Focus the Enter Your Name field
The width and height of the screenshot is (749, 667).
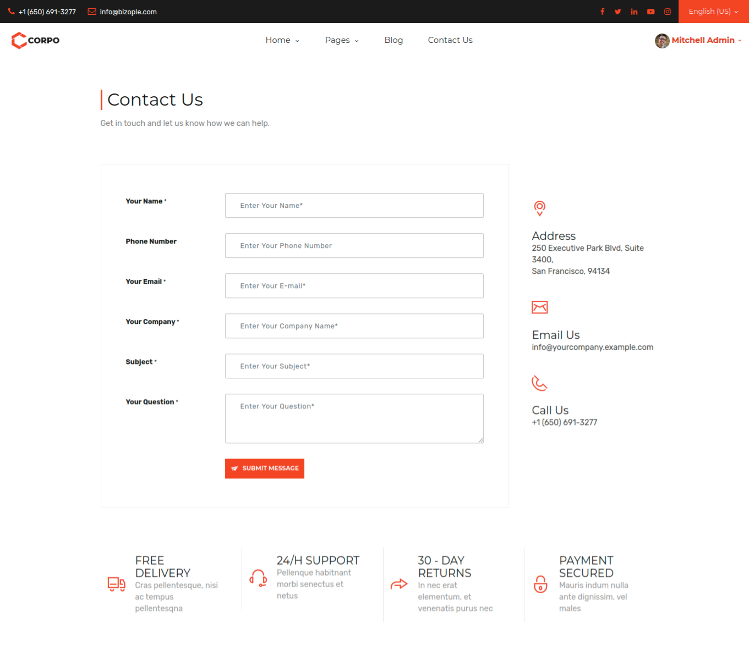click(x=354, y=206)
